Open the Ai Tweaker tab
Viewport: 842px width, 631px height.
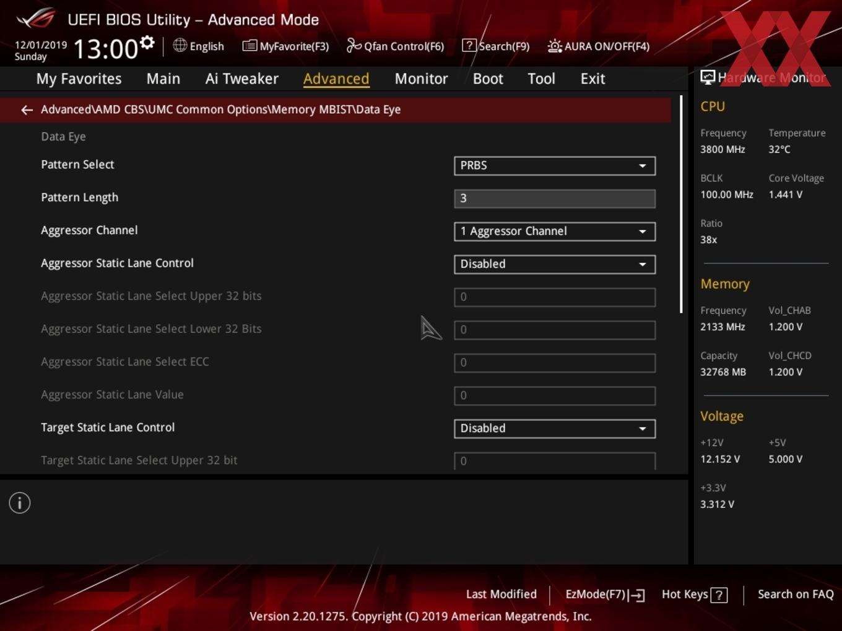click(x=242, y=79)
